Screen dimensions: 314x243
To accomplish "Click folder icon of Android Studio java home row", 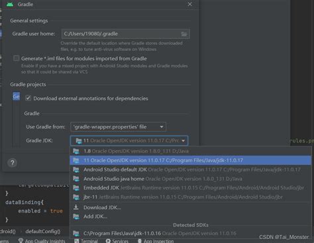I will 76,179.
